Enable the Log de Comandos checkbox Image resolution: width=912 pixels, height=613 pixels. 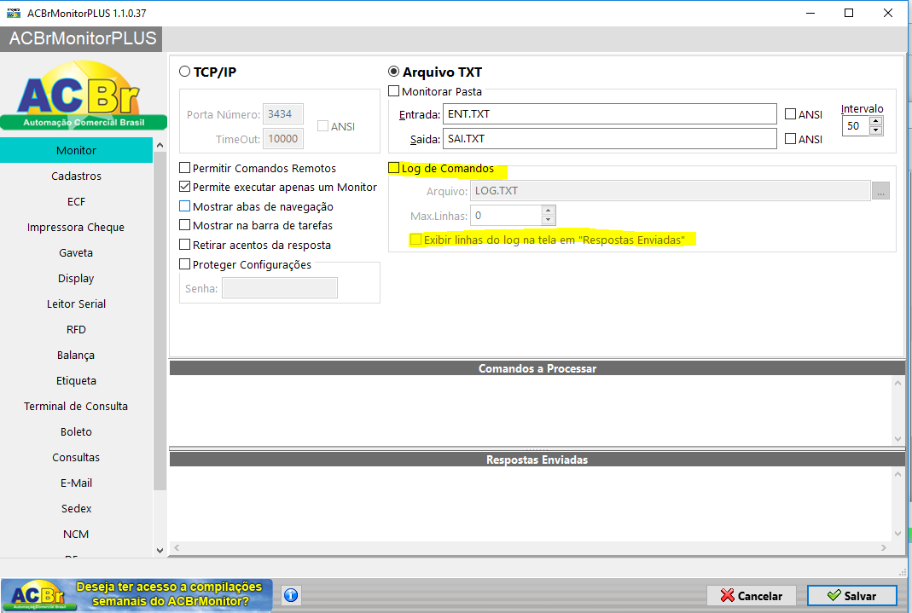[x=394, y=168]
